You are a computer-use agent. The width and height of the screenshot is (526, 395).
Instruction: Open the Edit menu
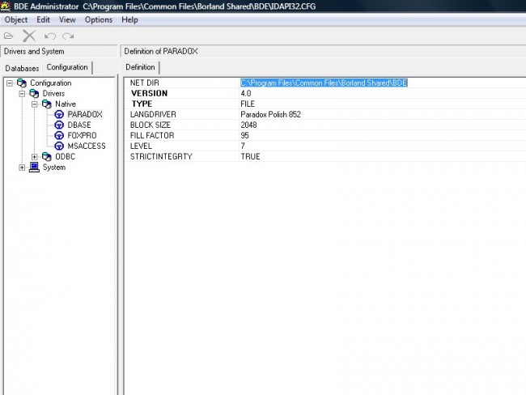43,19
